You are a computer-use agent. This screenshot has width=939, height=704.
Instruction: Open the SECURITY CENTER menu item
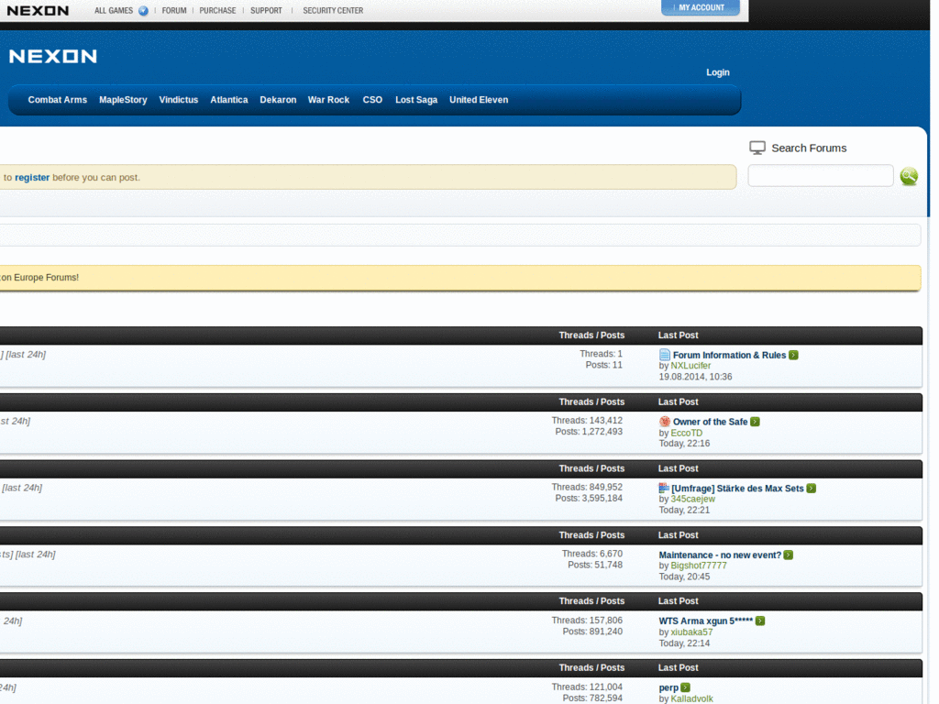(x=333, y=11)
